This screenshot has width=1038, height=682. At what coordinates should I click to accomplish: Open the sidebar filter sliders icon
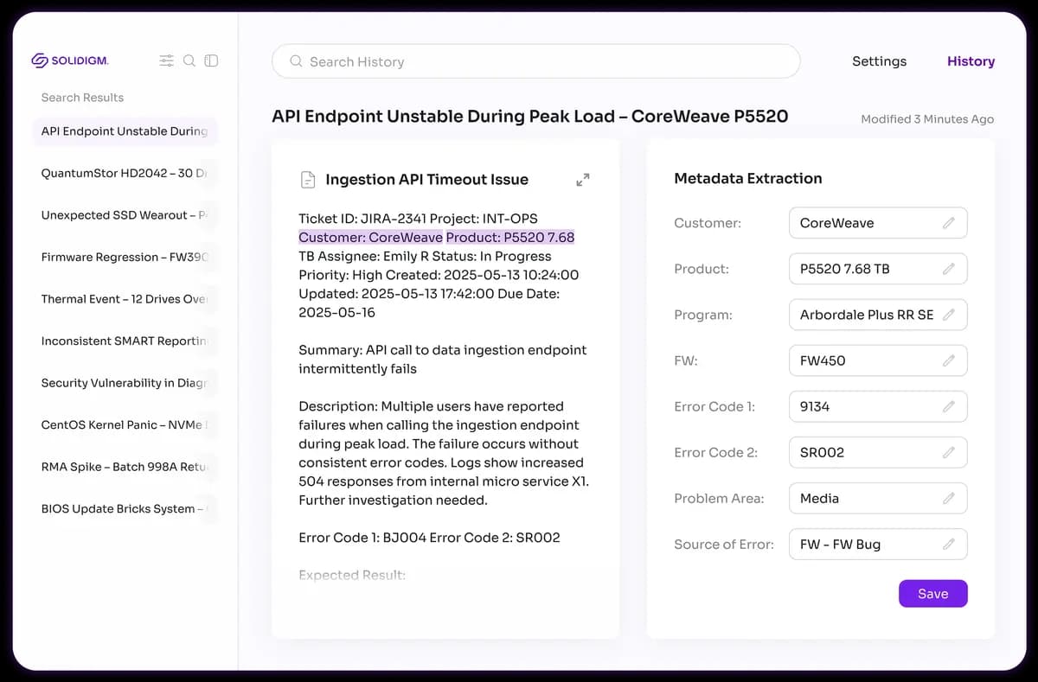(x=166, y=61)
